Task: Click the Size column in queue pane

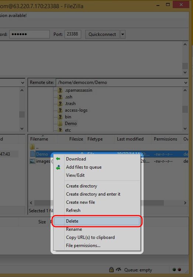Action: click(x=42, y=222)
